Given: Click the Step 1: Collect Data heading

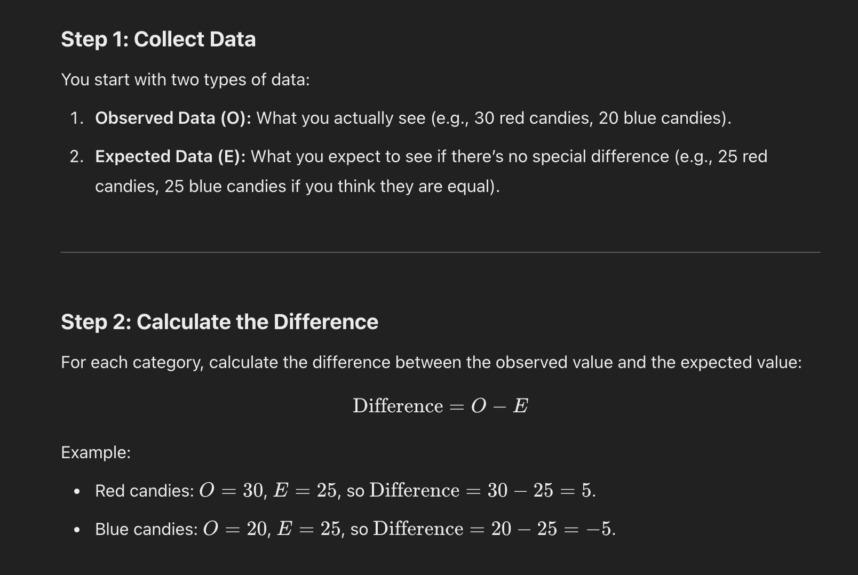Looking at the screenshot, I should (x=158, y=39).
